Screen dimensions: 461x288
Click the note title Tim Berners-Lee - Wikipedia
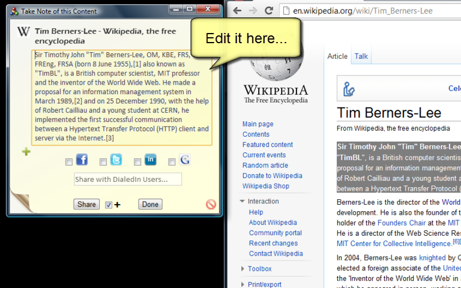pos(105,36)
